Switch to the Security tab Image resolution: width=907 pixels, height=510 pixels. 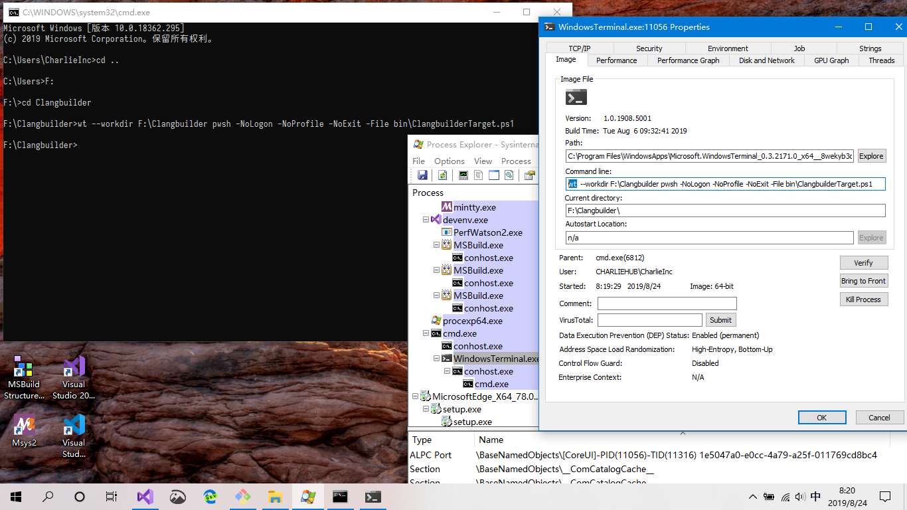pos(649,48)
